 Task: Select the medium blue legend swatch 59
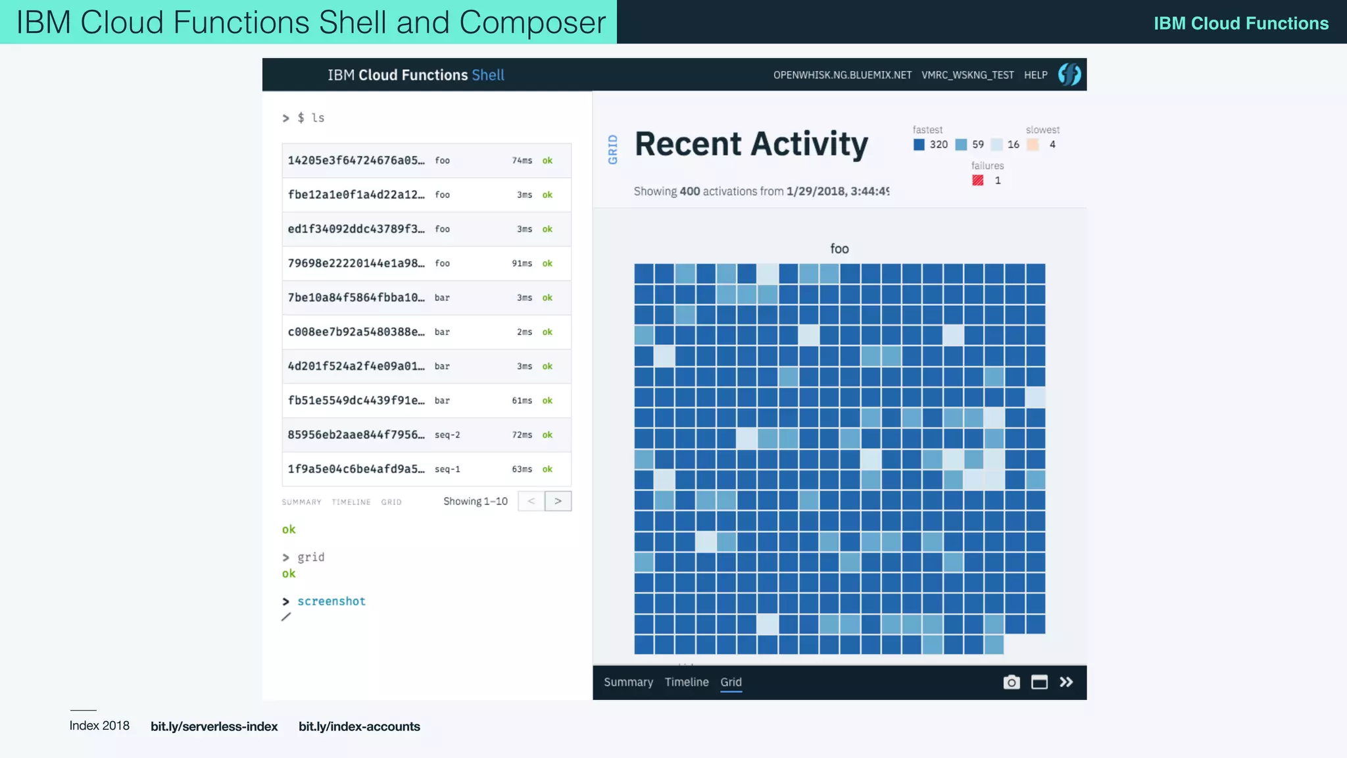(961, 145)
